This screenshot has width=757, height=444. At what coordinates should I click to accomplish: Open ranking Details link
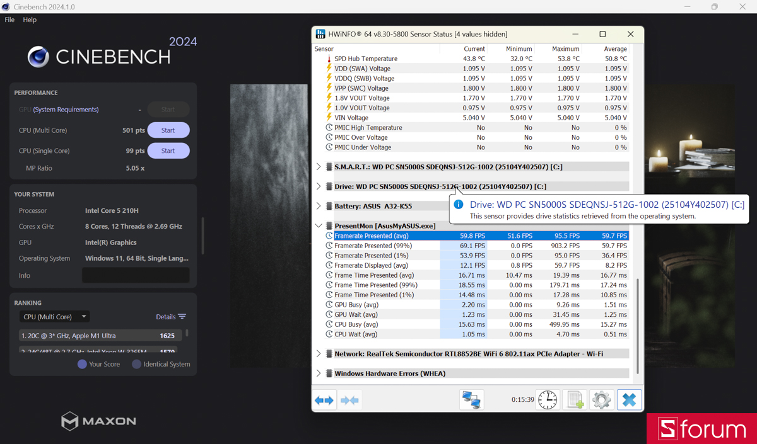tap(167, 316)
